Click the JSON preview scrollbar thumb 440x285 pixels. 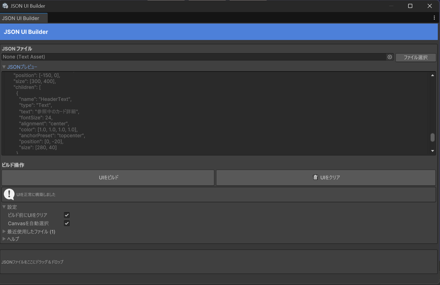pyautogui.click(x=433, y=137)
